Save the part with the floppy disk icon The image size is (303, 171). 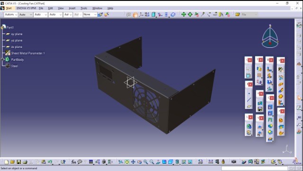click(x=19, y=162)
